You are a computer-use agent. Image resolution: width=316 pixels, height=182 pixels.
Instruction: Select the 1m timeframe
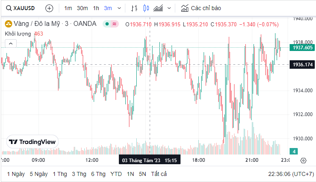[68, 8]
